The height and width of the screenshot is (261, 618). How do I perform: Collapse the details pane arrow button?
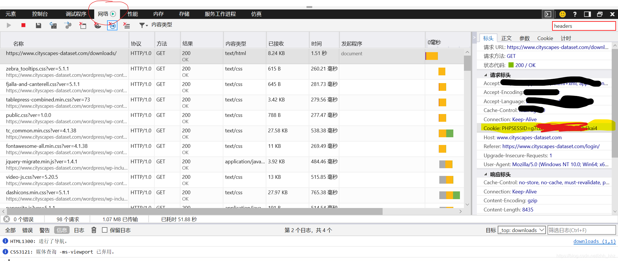(474, 38)
